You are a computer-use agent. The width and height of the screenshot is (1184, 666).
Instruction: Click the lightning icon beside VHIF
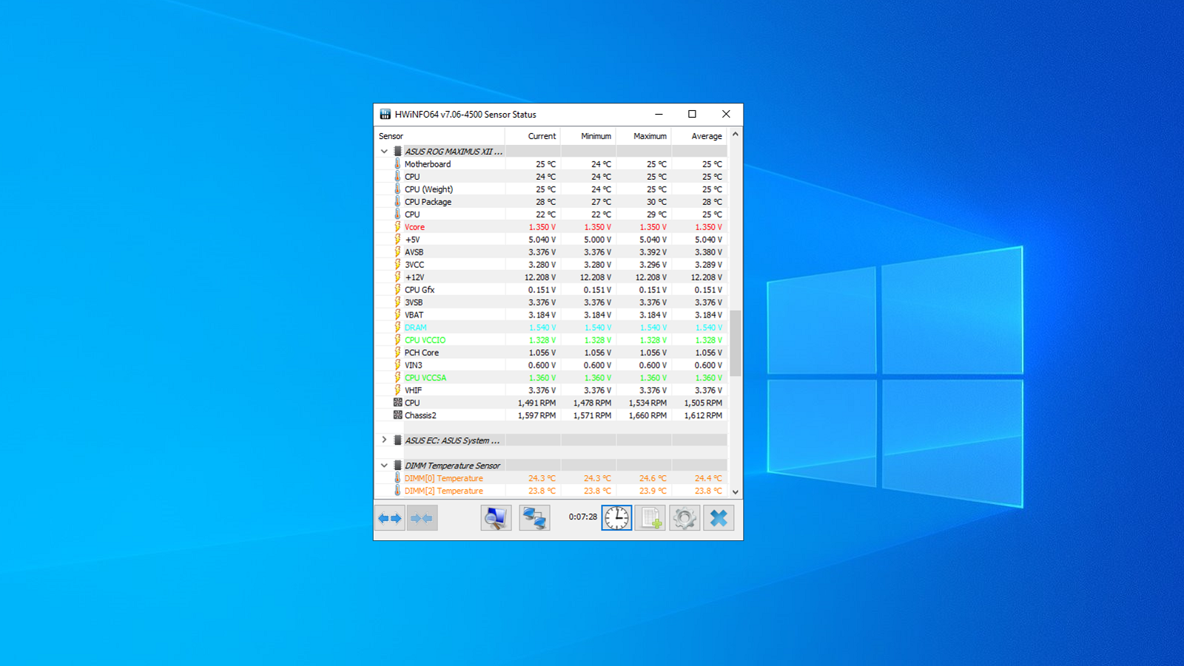pos(397,390)
